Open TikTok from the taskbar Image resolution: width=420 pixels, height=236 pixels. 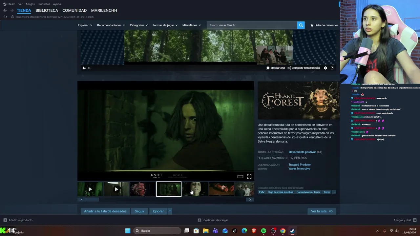pos(235,231)
